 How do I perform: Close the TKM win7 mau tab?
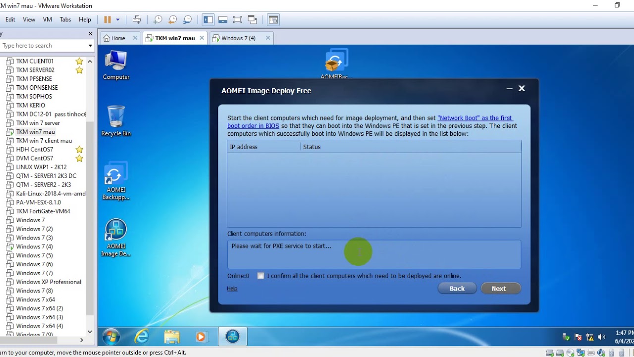pos(202,38)
